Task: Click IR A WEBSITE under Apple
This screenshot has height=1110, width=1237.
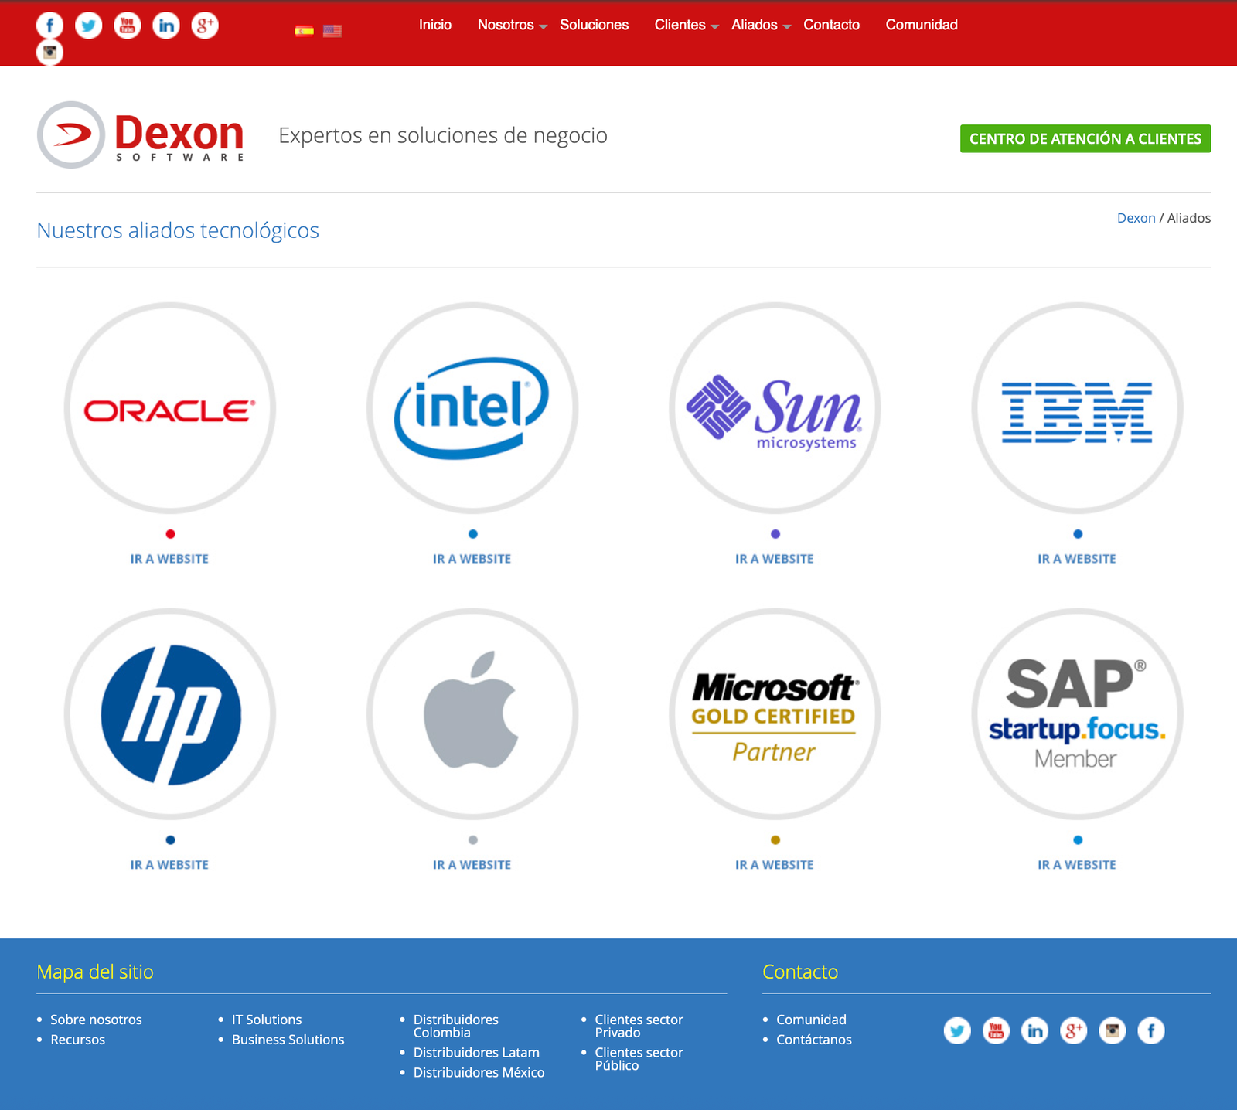Action: pyautogui.click(x=472, y=865)
